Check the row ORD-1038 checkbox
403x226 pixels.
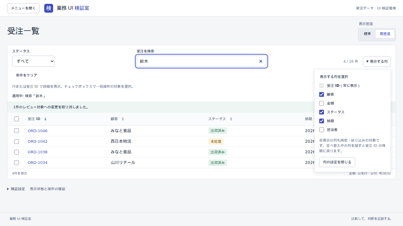pos(17,152)
